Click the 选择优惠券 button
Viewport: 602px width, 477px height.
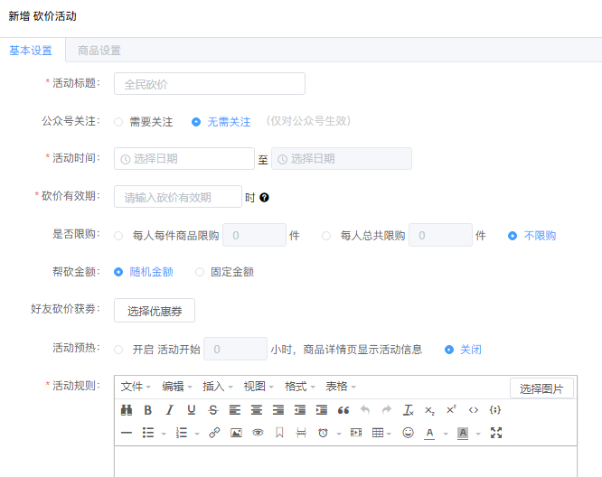click(155, 311)
